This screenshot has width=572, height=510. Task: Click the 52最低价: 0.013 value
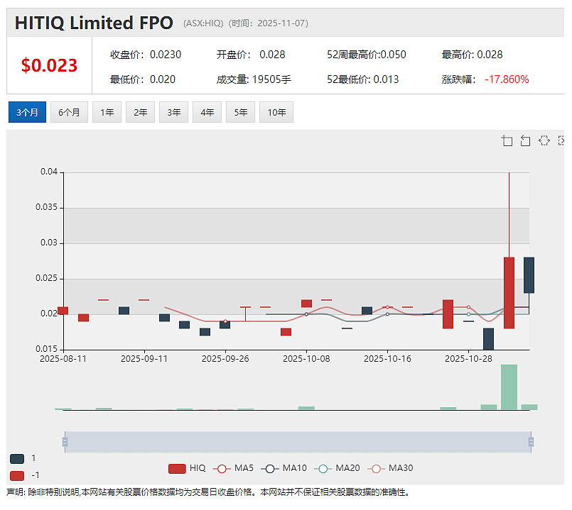coord(362,79)
